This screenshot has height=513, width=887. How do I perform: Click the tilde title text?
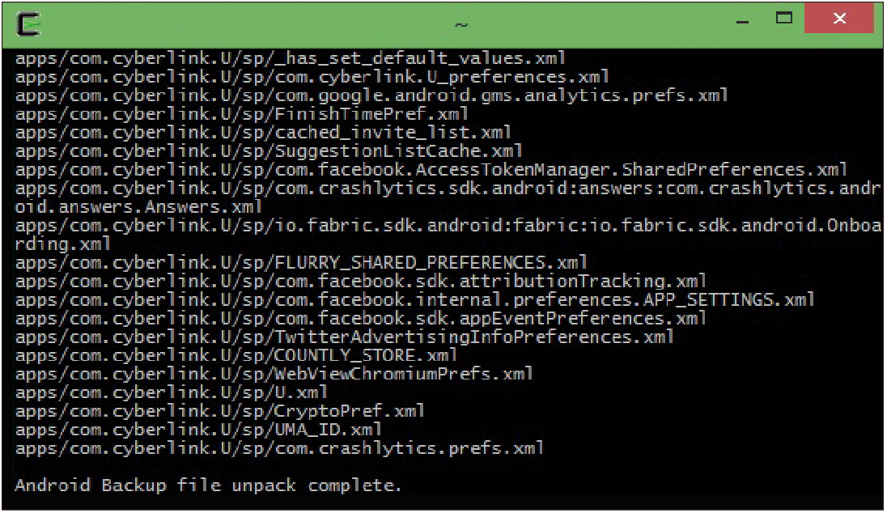point(461,25)
